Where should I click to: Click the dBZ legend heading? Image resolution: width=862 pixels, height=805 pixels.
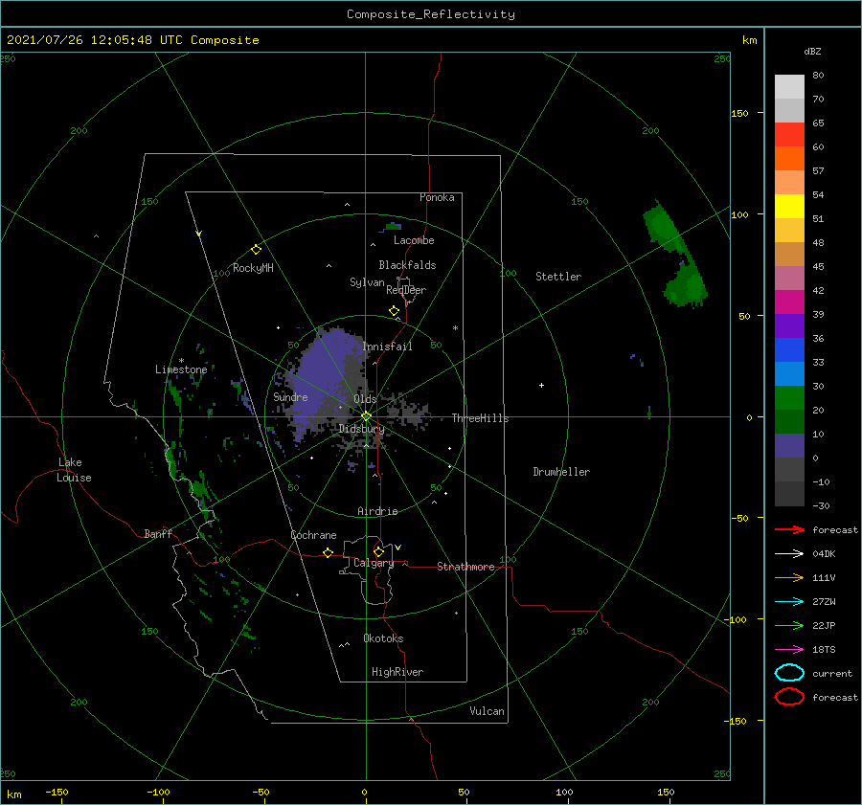tap(812, 51)
